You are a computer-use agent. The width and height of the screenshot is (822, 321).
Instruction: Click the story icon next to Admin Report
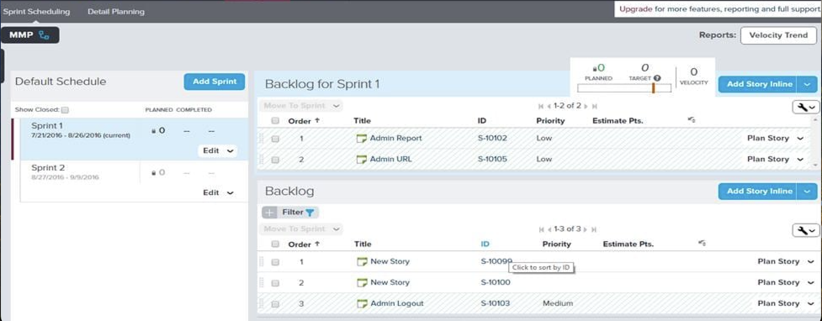pos(362,138)
